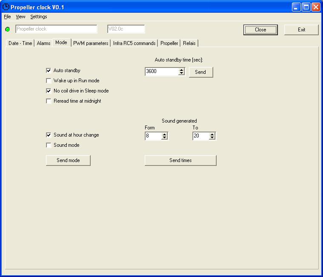Screen dimensions: 323x277
Task: Open the Settings menu
Action: click(39, 17)
